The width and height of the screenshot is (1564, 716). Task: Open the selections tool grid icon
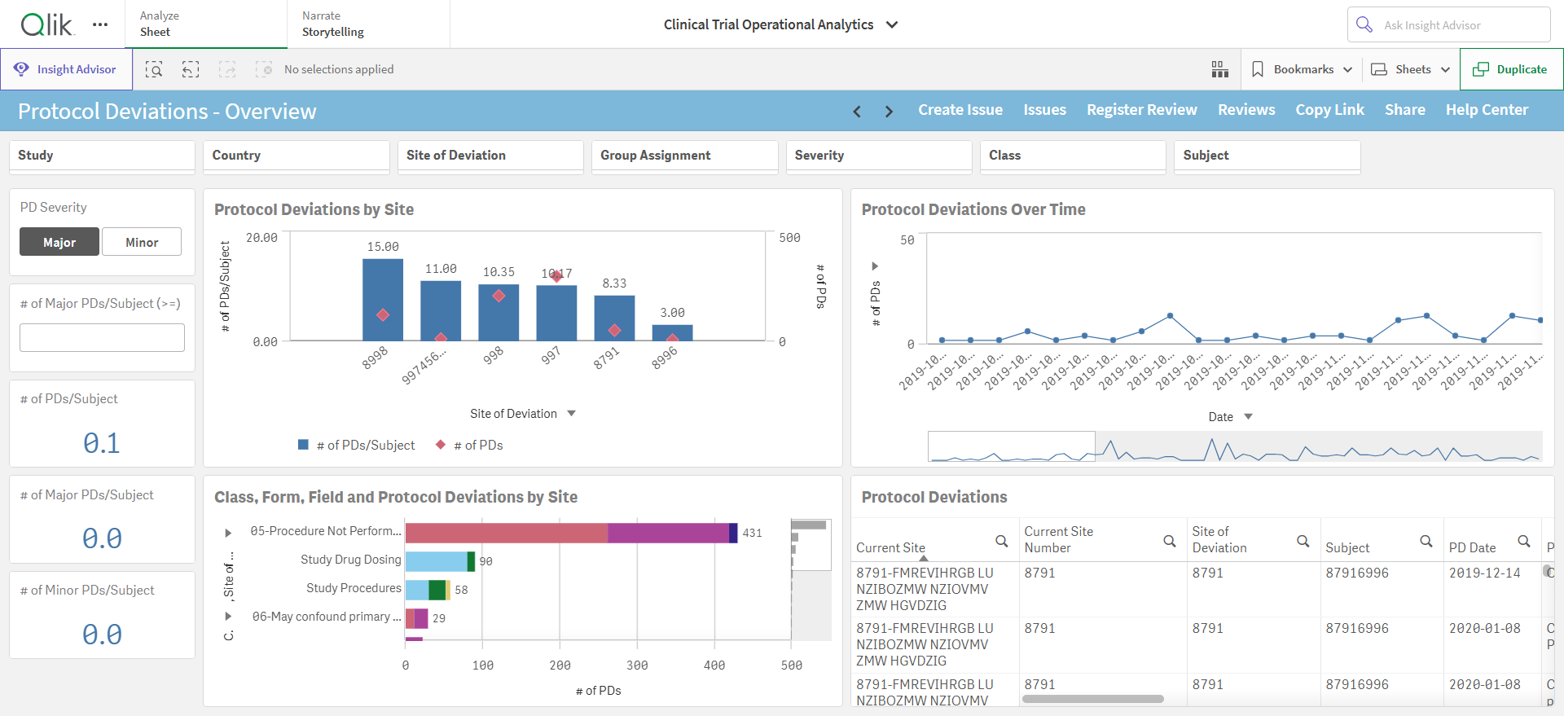tap(1219, 69)
